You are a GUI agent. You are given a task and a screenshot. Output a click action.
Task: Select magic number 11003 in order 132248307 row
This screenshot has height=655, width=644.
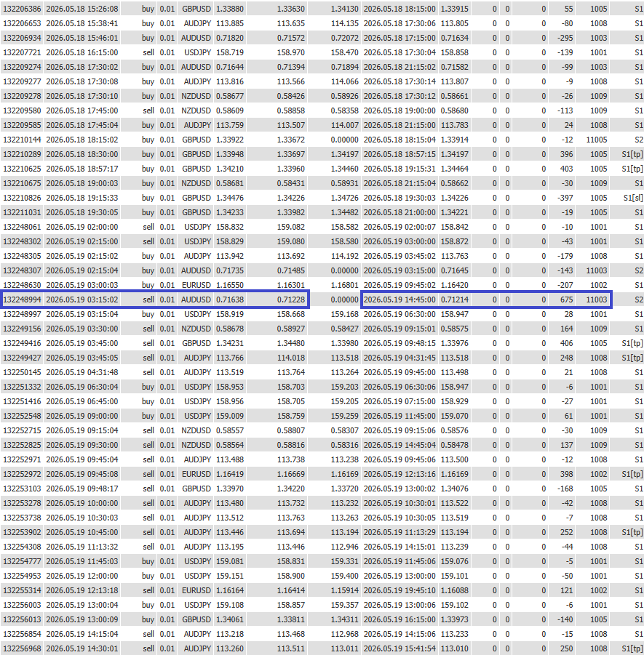(x=596, y=270)
